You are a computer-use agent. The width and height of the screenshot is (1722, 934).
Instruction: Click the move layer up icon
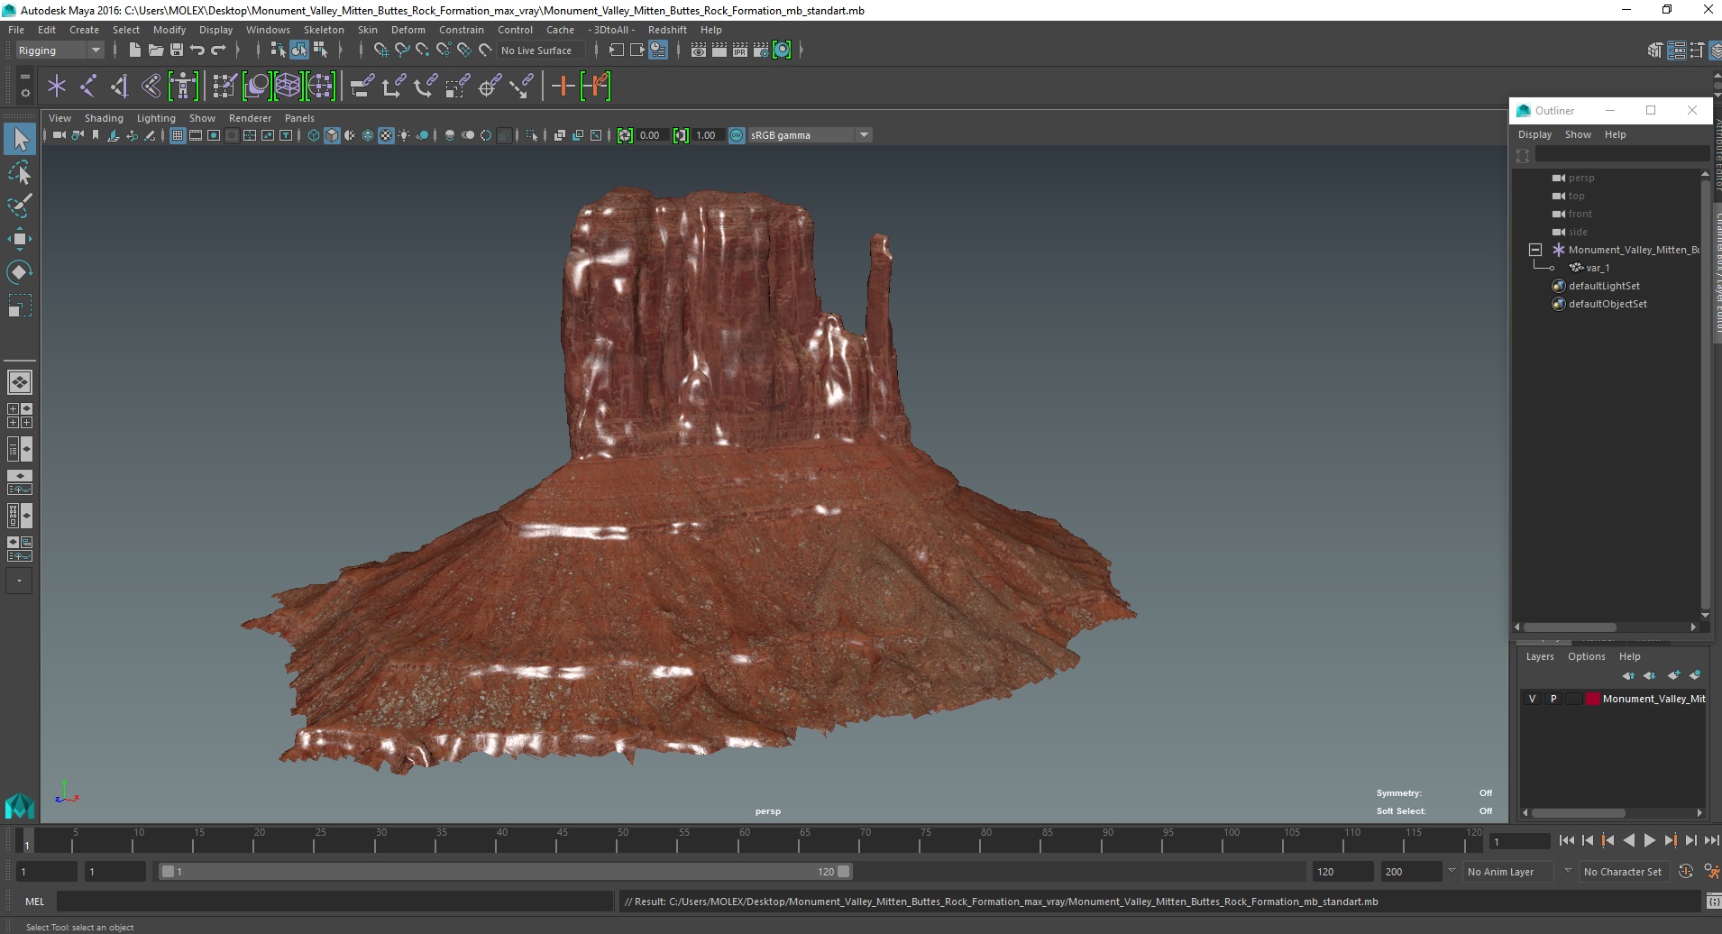(1628, 675)
